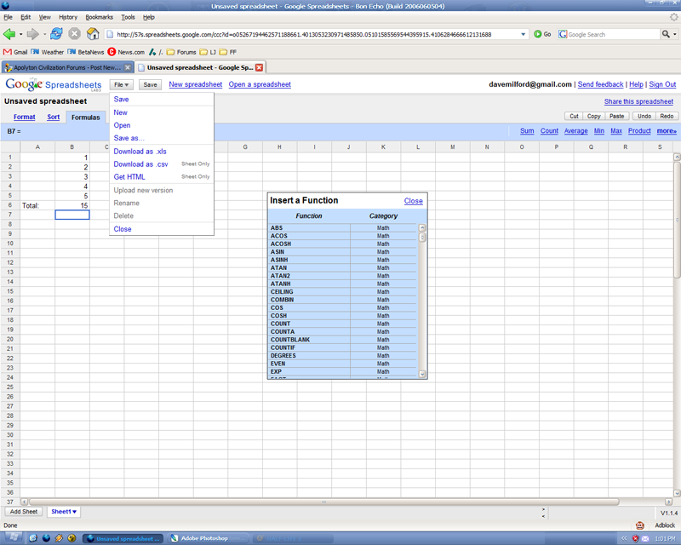This screenshot has width=681, height=545.
Task: Close the Unsaved spreadsheet browser tab
Action: tap(260, 67)
